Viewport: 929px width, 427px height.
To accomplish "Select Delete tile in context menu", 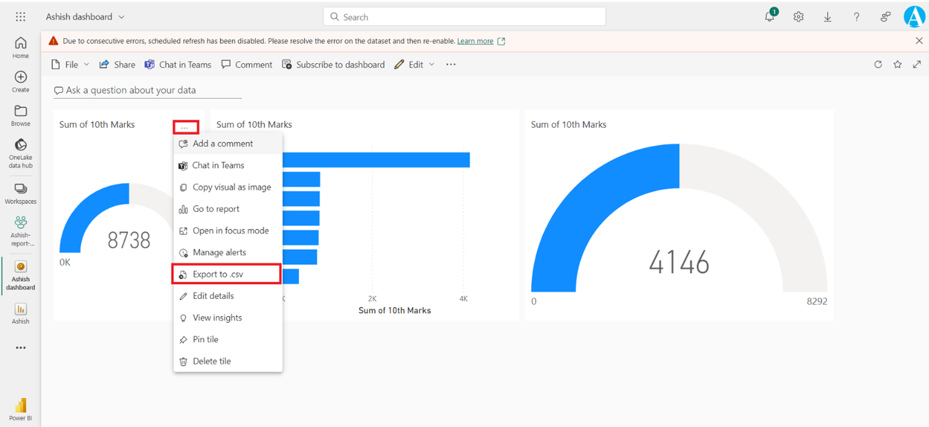I will pyautogui.click(x=212, y=361).
